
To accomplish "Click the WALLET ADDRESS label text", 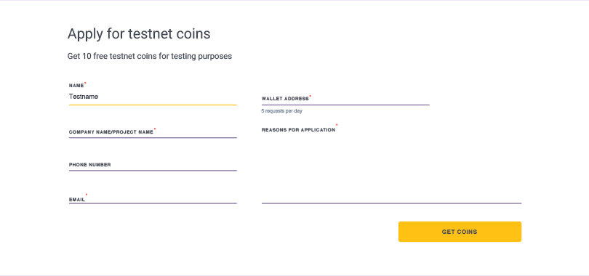I will pyautogui.click(x=285, y=99).
